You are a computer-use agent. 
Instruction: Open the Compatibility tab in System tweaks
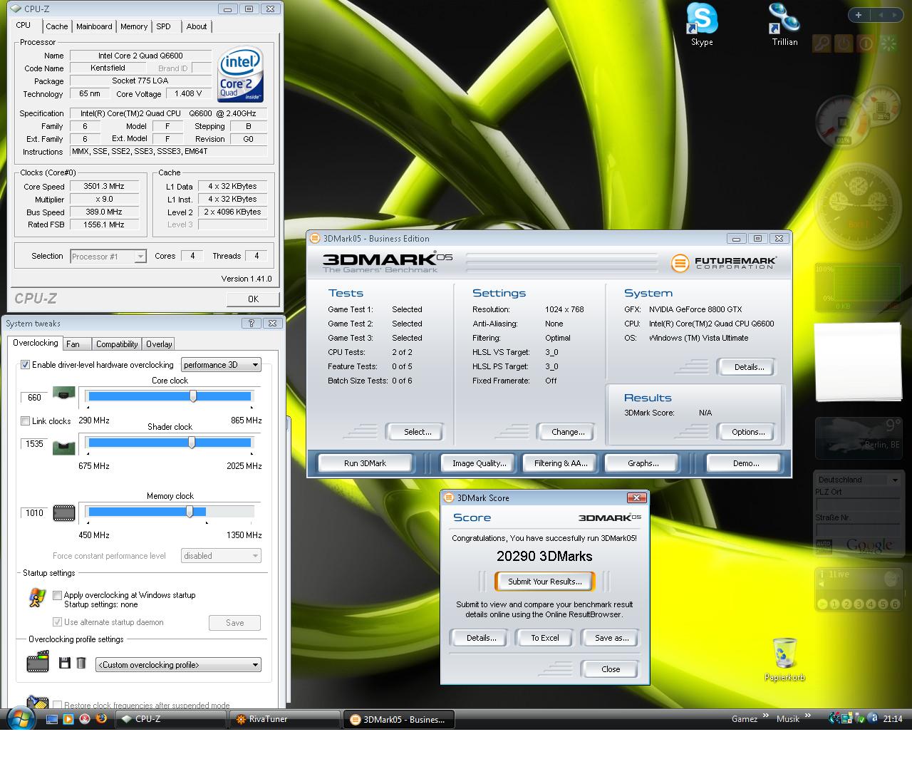(117, 344)
